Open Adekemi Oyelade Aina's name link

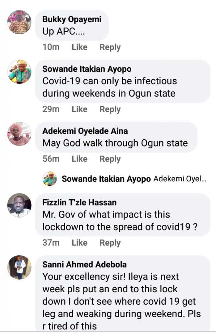click(x=85, y=131)
